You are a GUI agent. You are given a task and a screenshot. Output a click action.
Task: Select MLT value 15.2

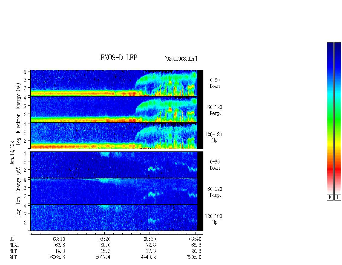tap(105, 251)
